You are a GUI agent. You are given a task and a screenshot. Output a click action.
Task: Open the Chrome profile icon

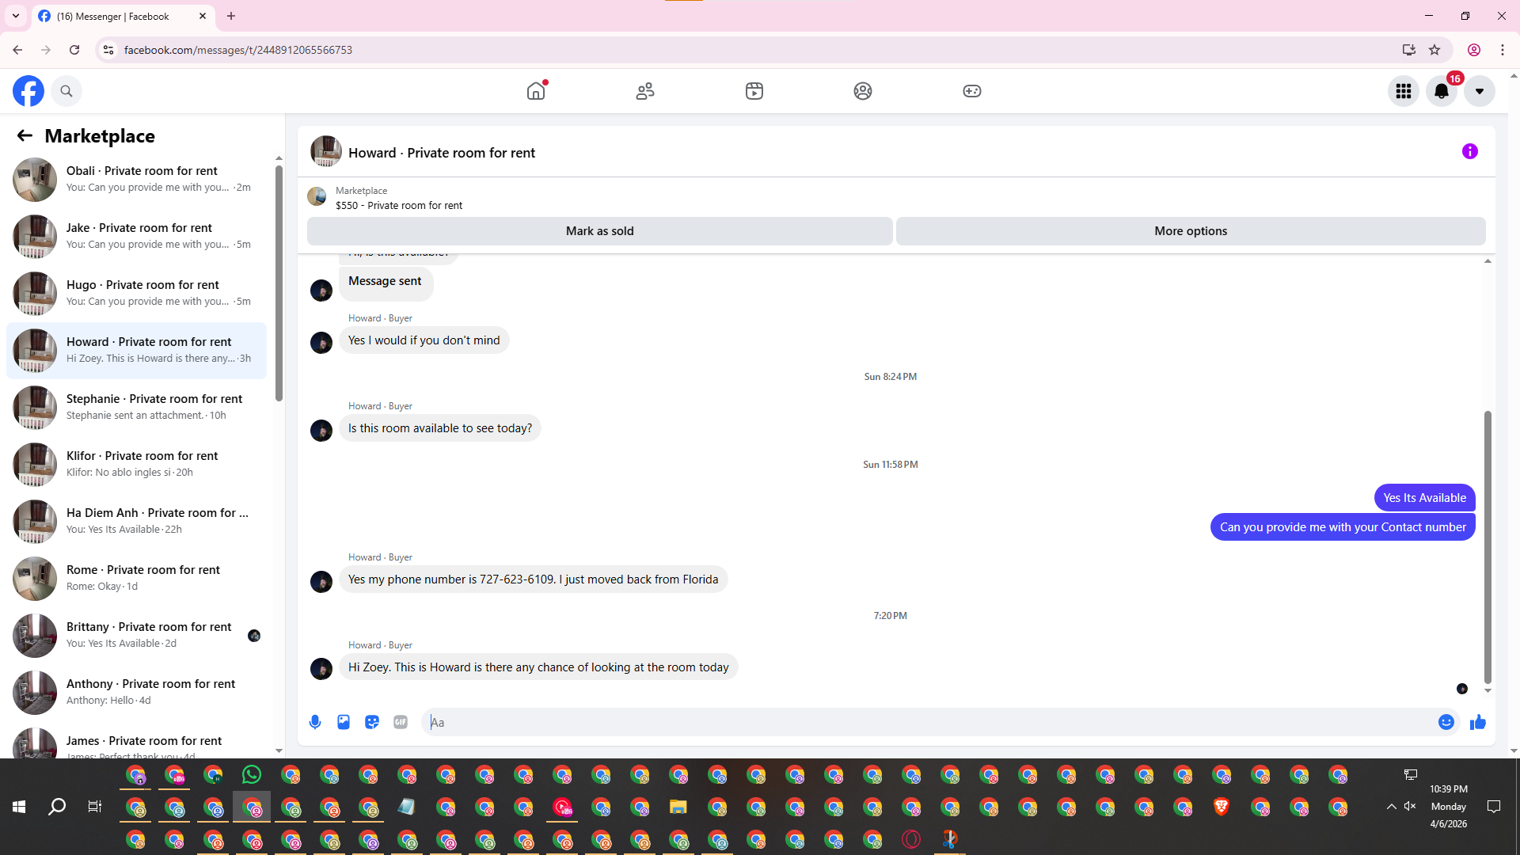(1474, 50)
